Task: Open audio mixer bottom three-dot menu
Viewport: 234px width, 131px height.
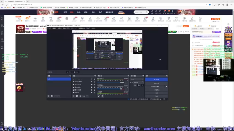Action: [x=103, y=96]
